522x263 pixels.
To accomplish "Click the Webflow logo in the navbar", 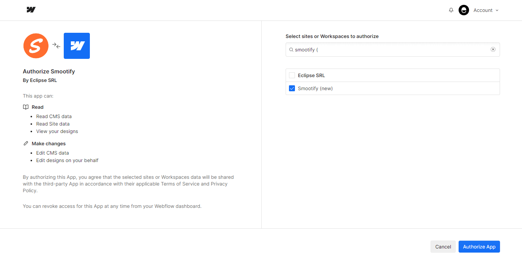I will tap(31, 10).
